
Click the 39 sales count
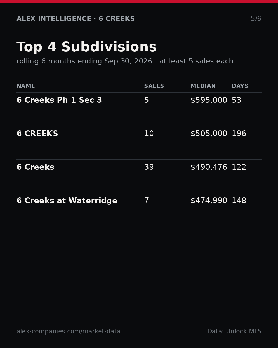[x=149, y=167]
